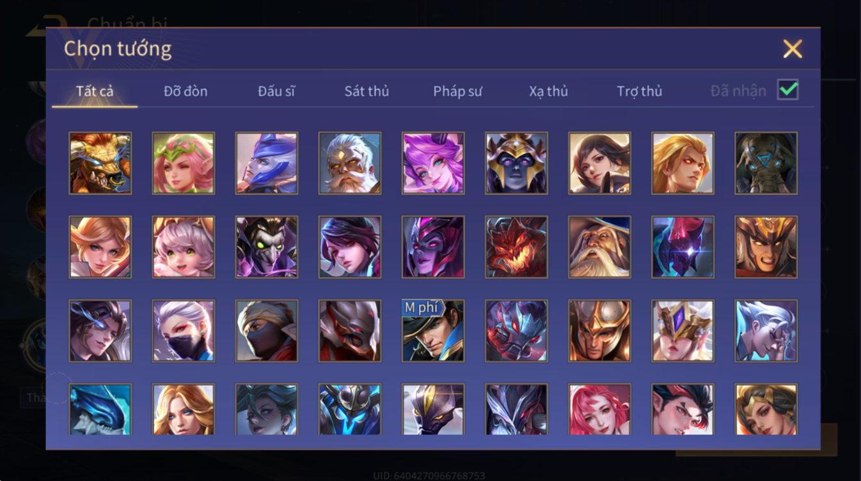This screenshot has height=481, width=861.
Task: Close the Chọn tướng dialog
Action: click(x=793, y=49)
